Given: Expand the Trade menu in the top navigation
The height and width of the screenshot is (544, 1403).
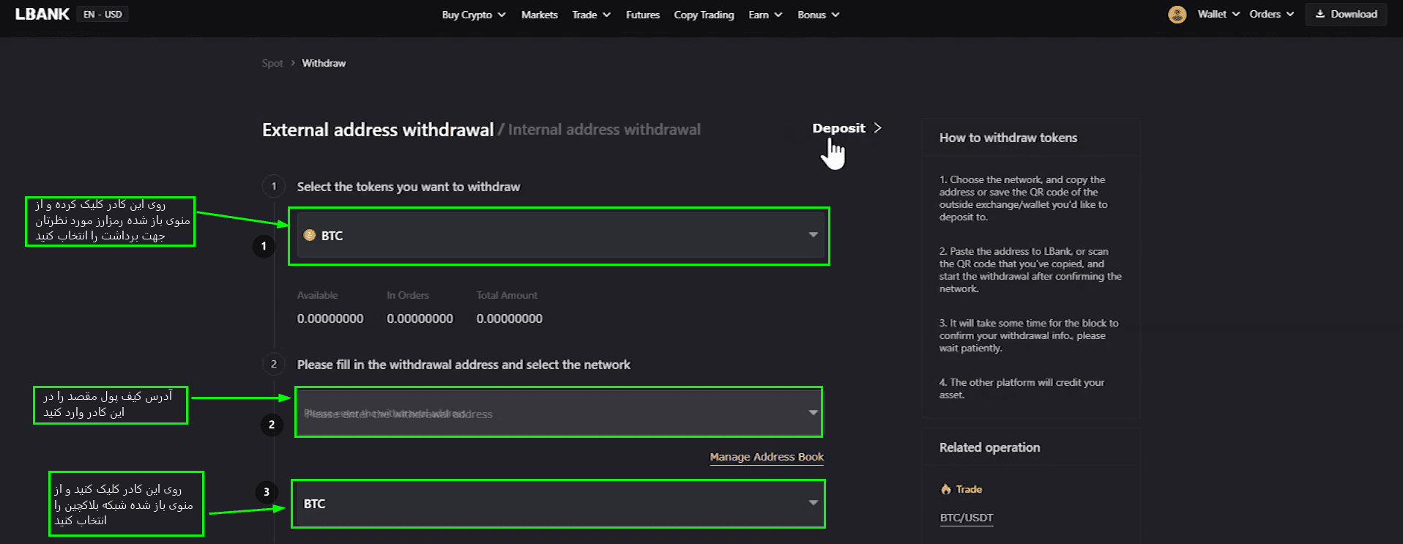Looking at the screenshot, I should 592,15.
